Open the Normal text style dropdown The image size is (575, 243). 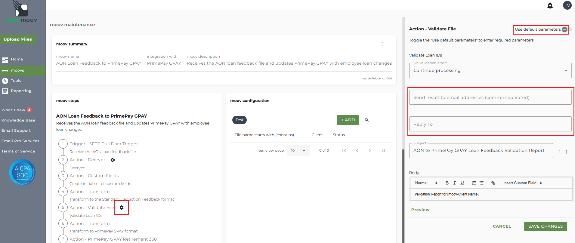pyautogui.click(x=426, y=183)
